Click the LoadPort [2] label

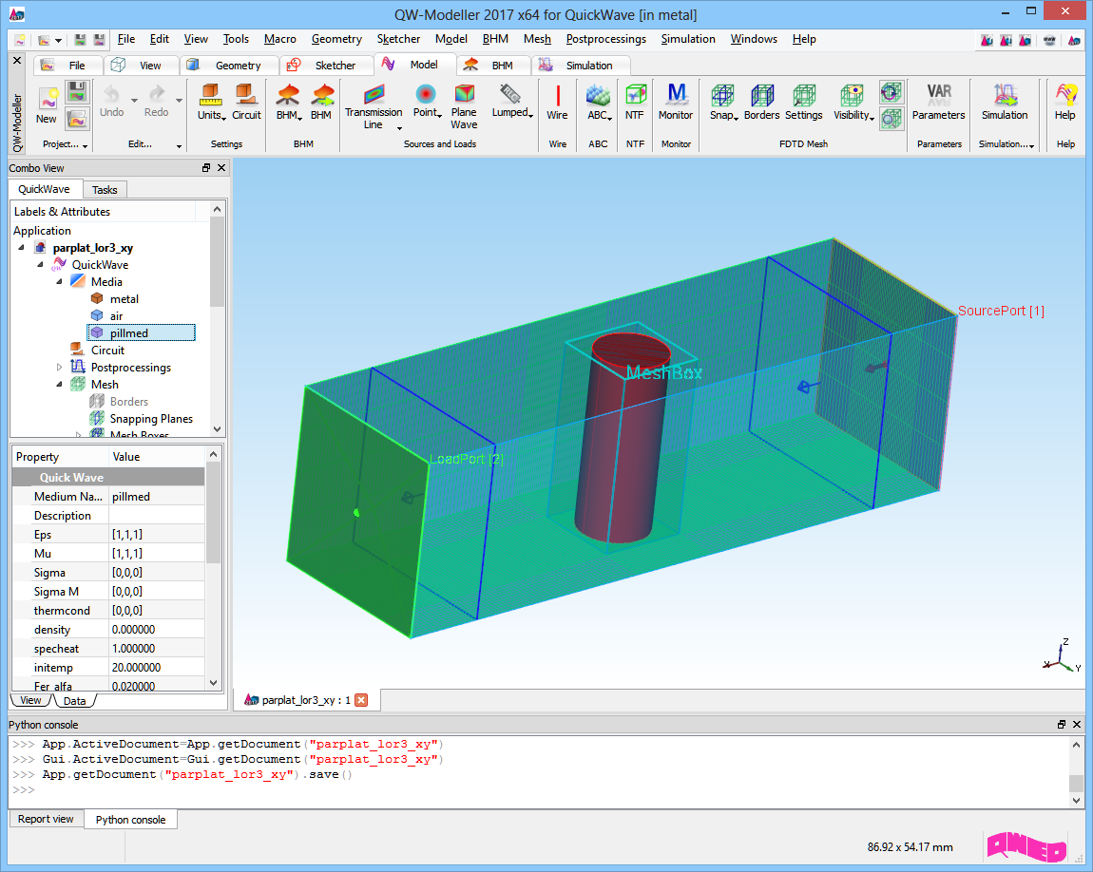(467, 458)
